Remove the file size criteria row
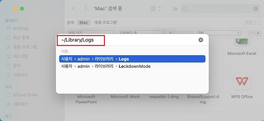The height and width of the screenshot is (121, 264). (x=251, y=33)
